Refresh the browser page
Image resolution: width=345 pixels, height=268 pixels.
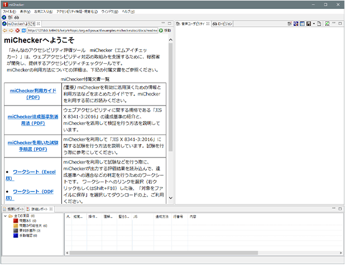point(23,31)
